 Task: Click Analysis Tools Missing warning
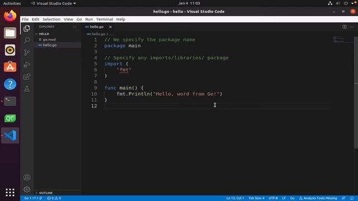pos(318,198)
